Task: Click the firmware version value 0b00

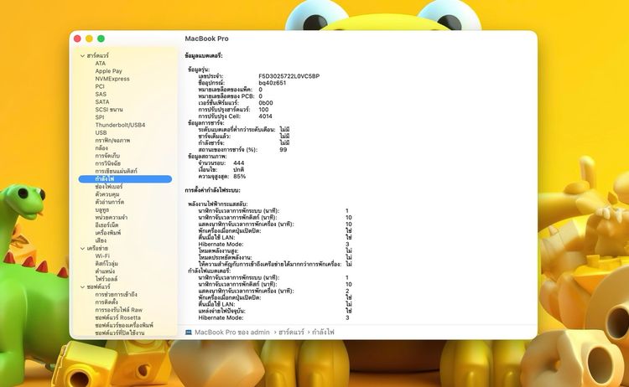Action: click(x=266, y=103)
